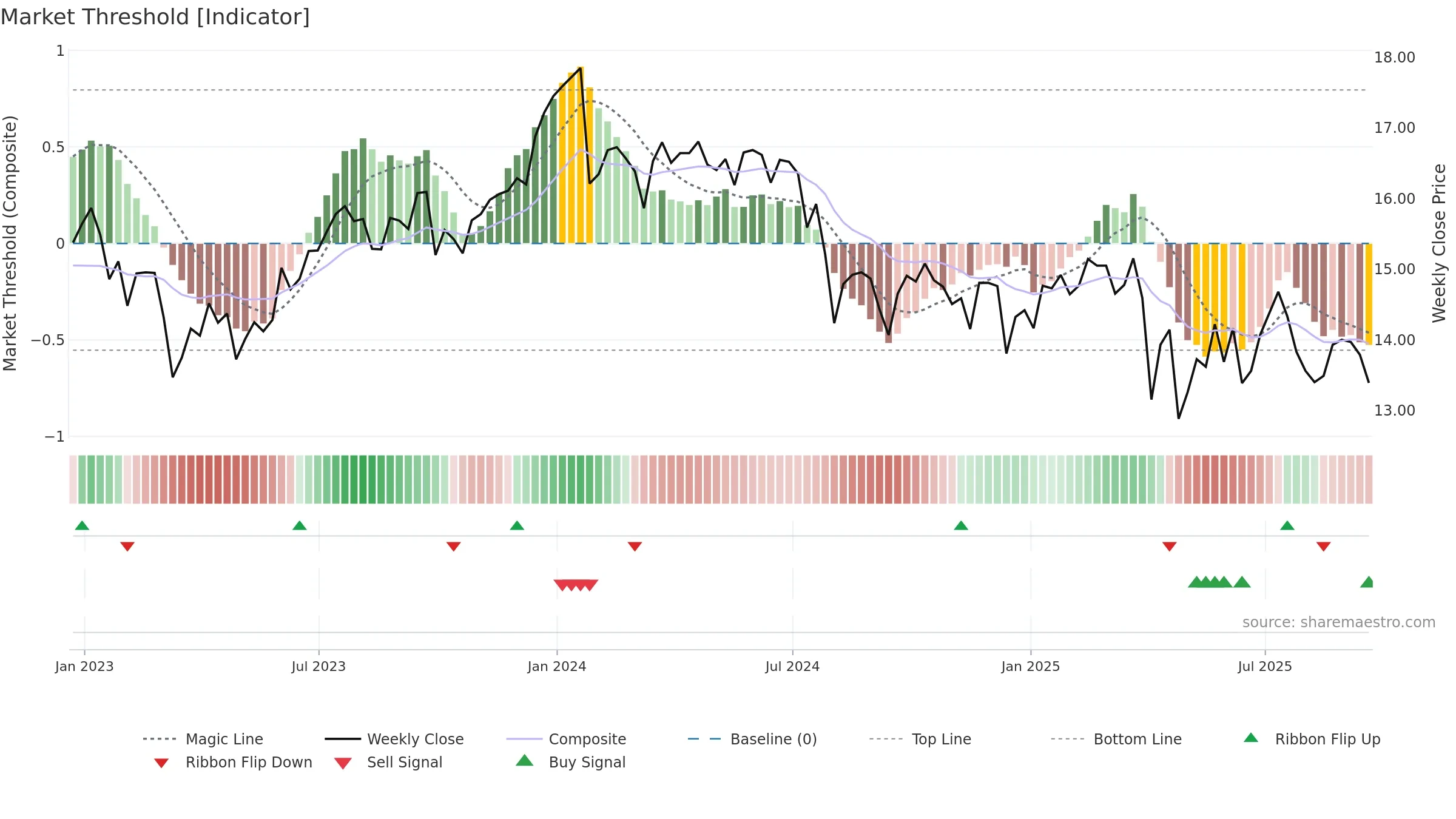Click the 18.00 price axis label
Viewport: 1456px width, 819px height.
point(1395,58)
